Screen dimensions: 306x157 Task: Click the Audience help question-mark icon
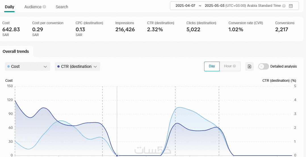coord(44,7)
